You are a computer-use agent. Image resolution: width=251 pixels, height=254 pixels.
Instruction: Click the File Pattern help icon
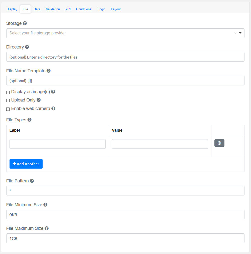coord(32,181)
